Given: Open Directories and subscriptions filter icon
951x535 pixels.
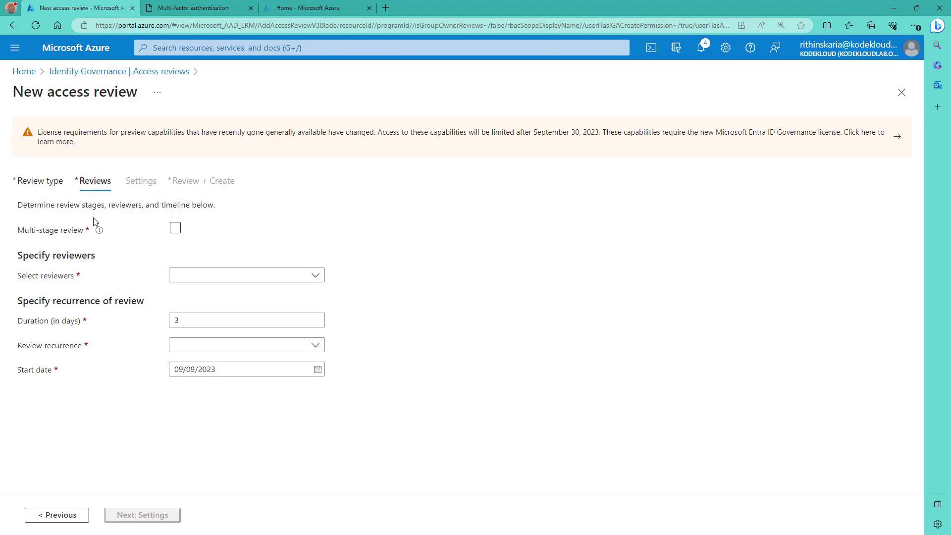Looking at the screenshot, I should [676, 48].
